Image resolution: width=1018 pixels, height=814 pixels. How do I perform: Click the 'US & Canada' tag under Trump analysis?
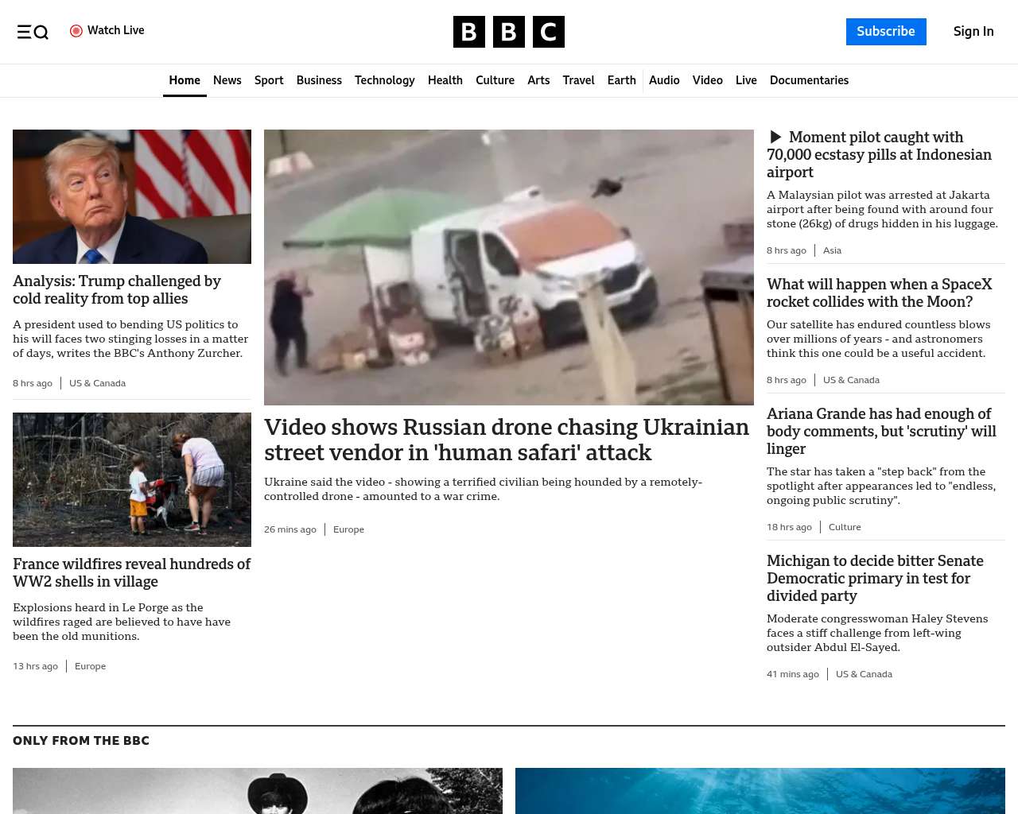pyautogui.click(x=97, y=383)
